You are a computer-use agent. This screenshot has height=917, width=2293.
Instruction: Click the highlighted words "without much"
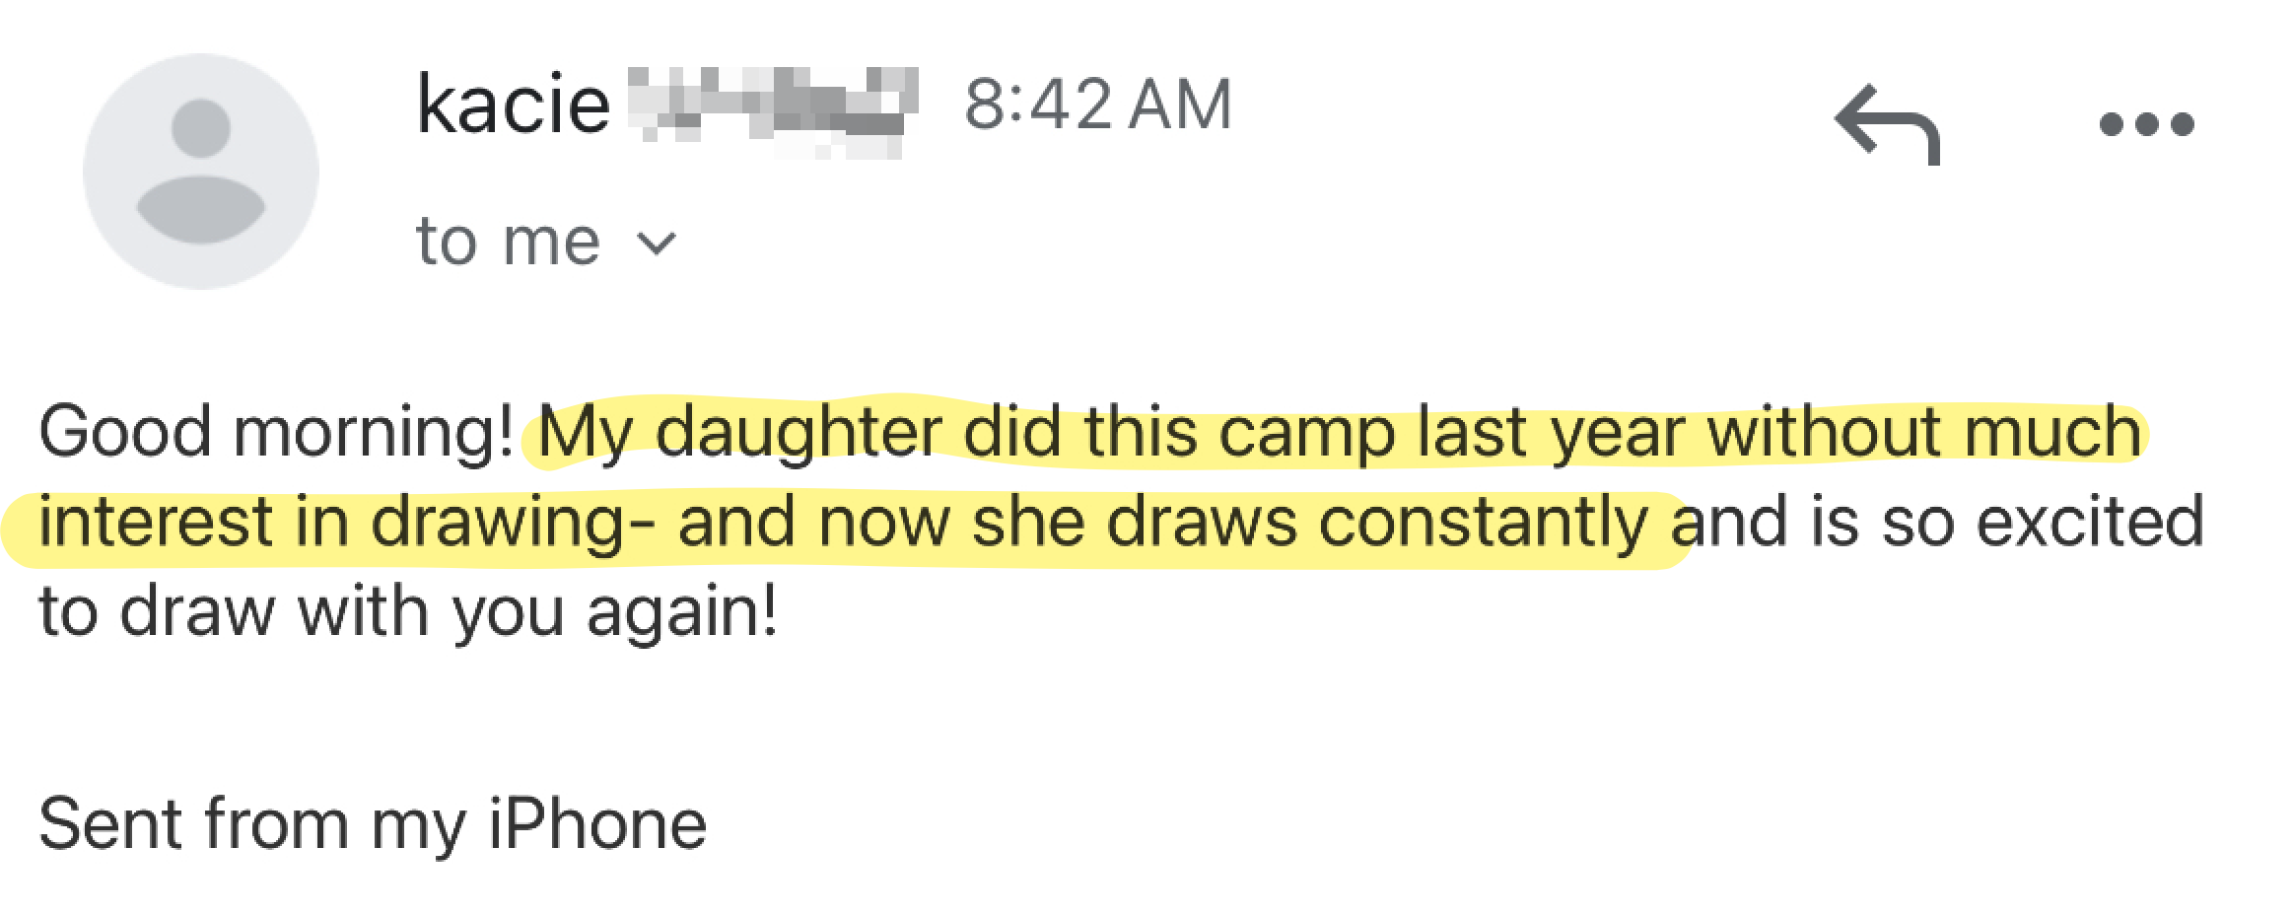[x=1923, y=433]
